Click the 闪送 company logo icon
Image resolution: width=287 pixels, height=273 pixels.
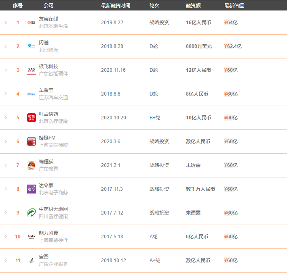coord(31,46)
